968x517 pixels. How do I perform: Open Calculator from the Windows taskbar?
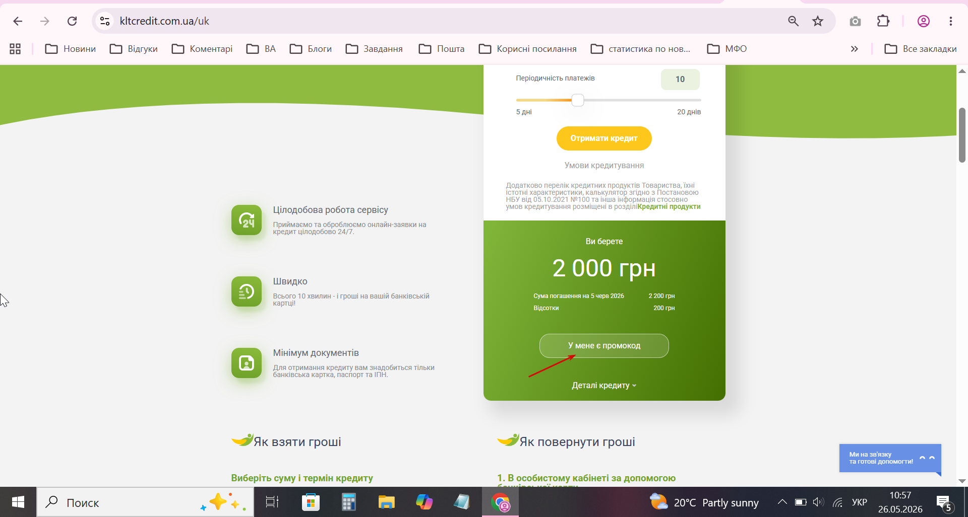[x=348, y=502]
